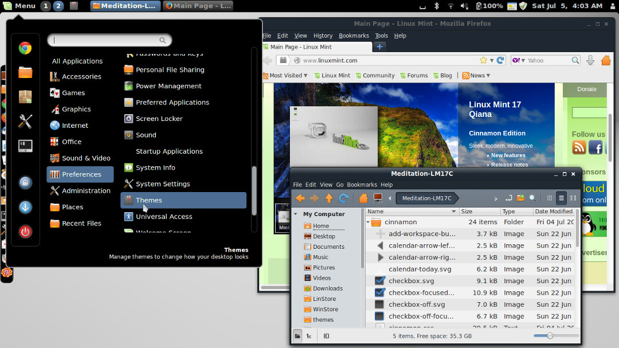The image size is (619, 348).
Task: Select Administration category in menu
Action: pyautogui.click(x=80, y=191)
